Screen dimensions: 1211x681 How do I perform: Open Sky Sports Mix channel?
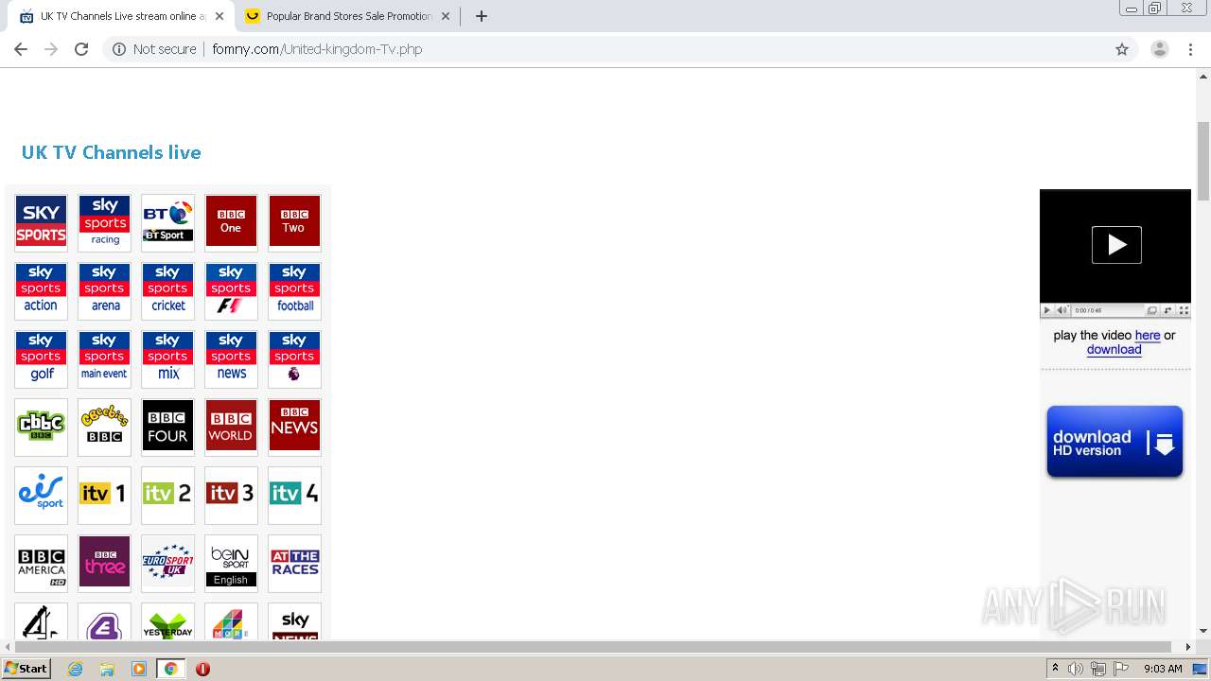pos(167,358)
